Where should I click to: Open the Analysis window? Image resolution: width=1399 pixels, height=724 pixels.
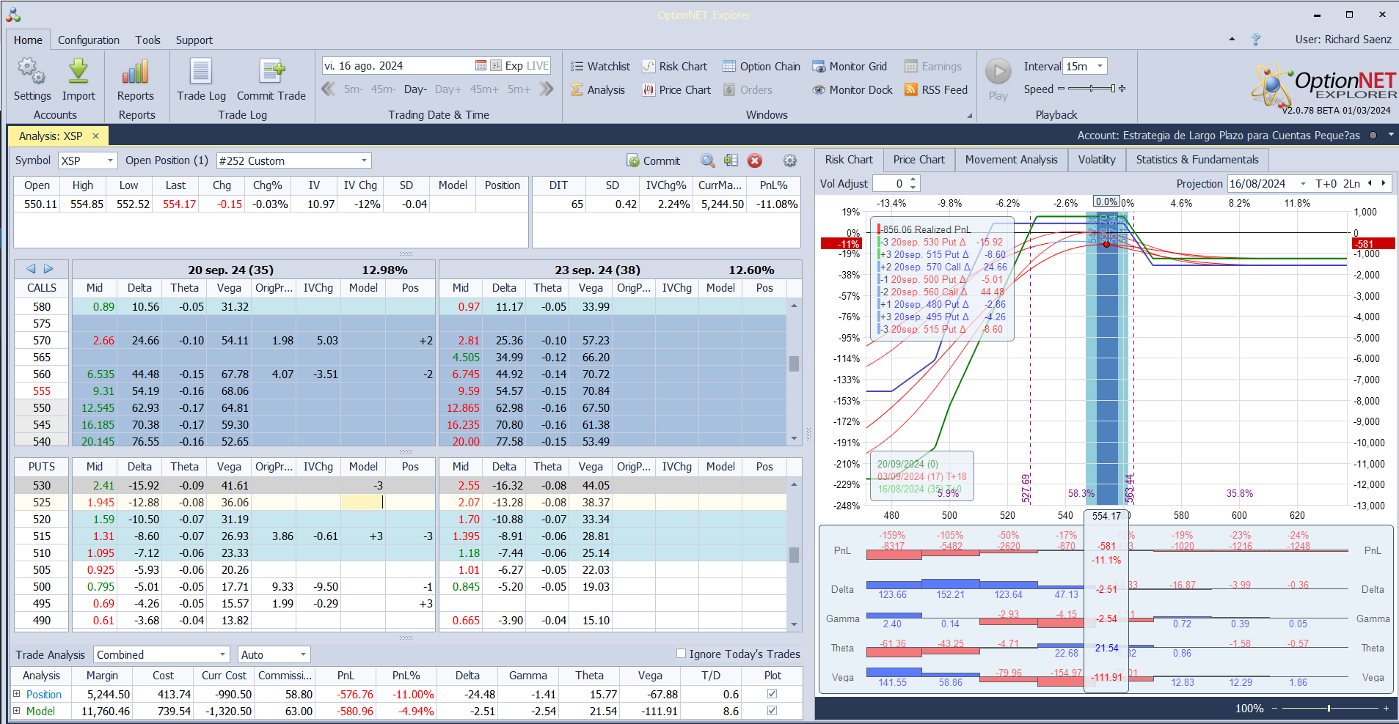tap(599, 90)
